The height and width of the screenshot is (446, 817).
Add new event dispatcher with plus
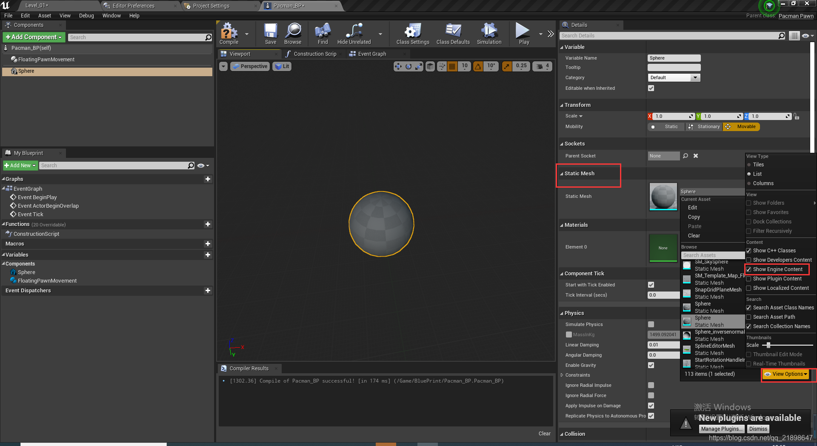click(208, 291)
